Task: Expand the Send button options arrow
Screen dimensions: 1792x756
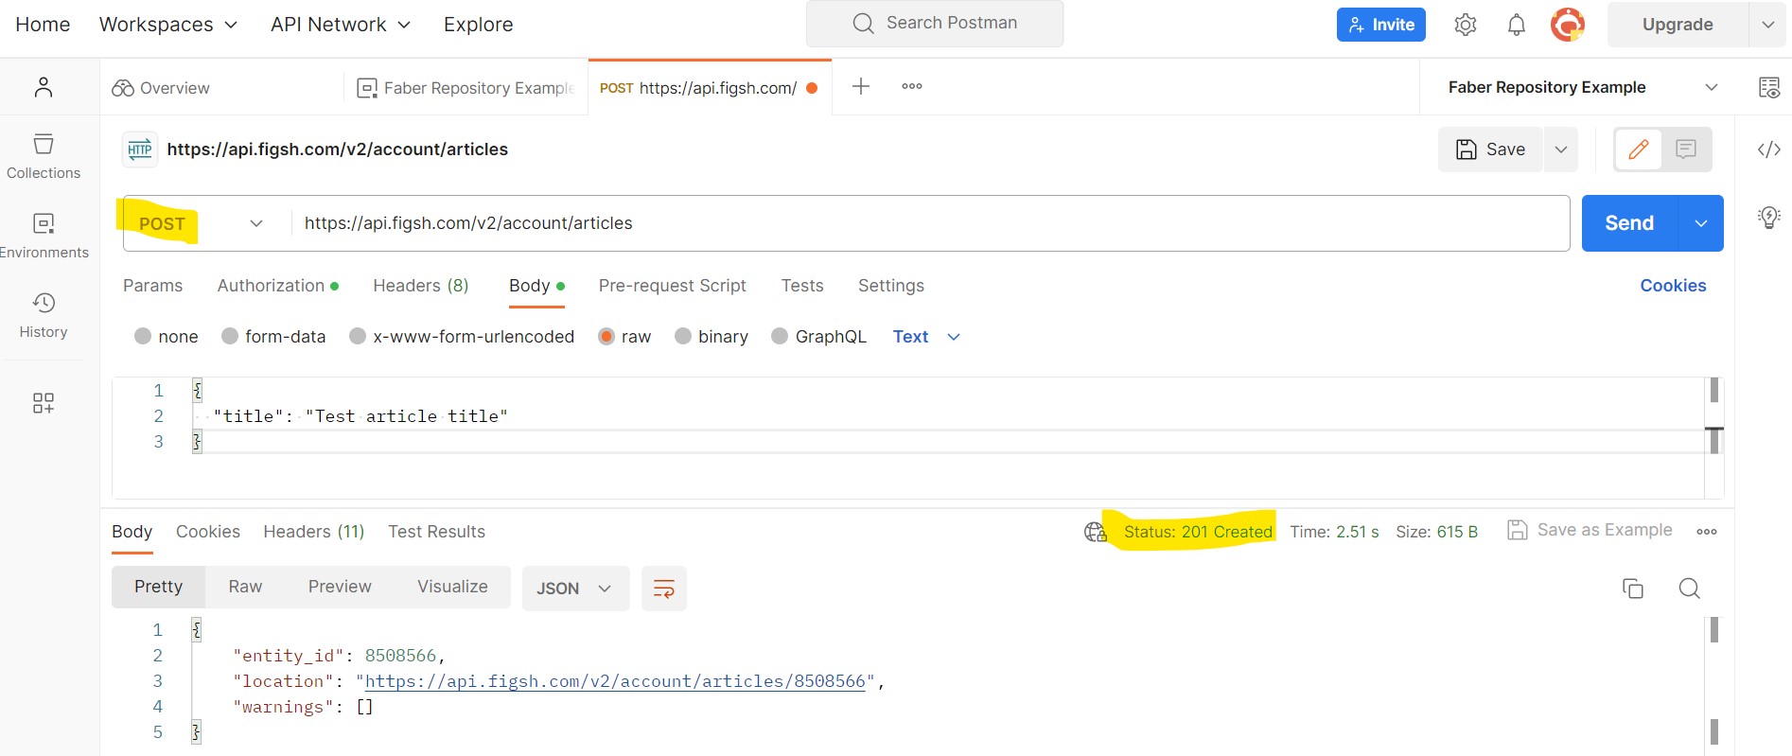Action: coord(1701,223)
